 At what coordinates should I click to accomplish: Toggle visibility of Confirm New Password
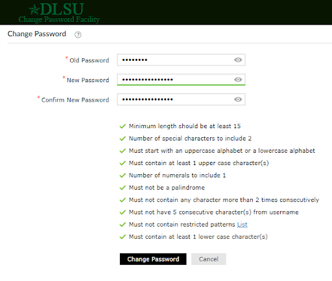(x=238, y=99)
